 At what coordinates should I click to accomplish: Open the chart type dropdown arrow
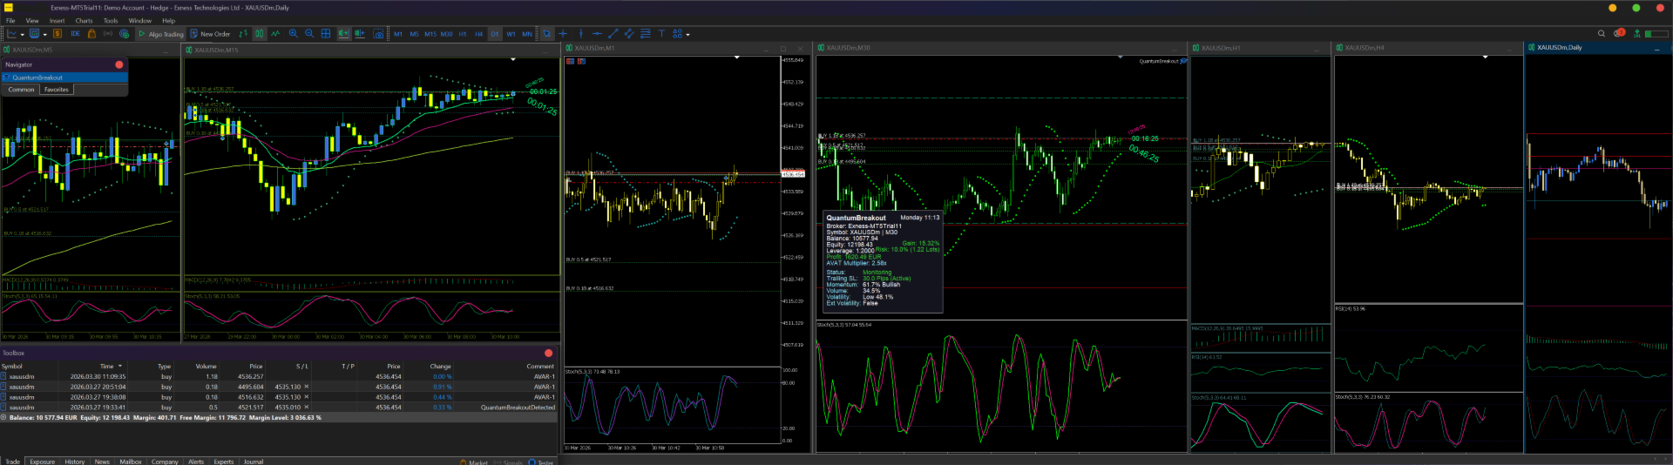click(x=22, y=35)
